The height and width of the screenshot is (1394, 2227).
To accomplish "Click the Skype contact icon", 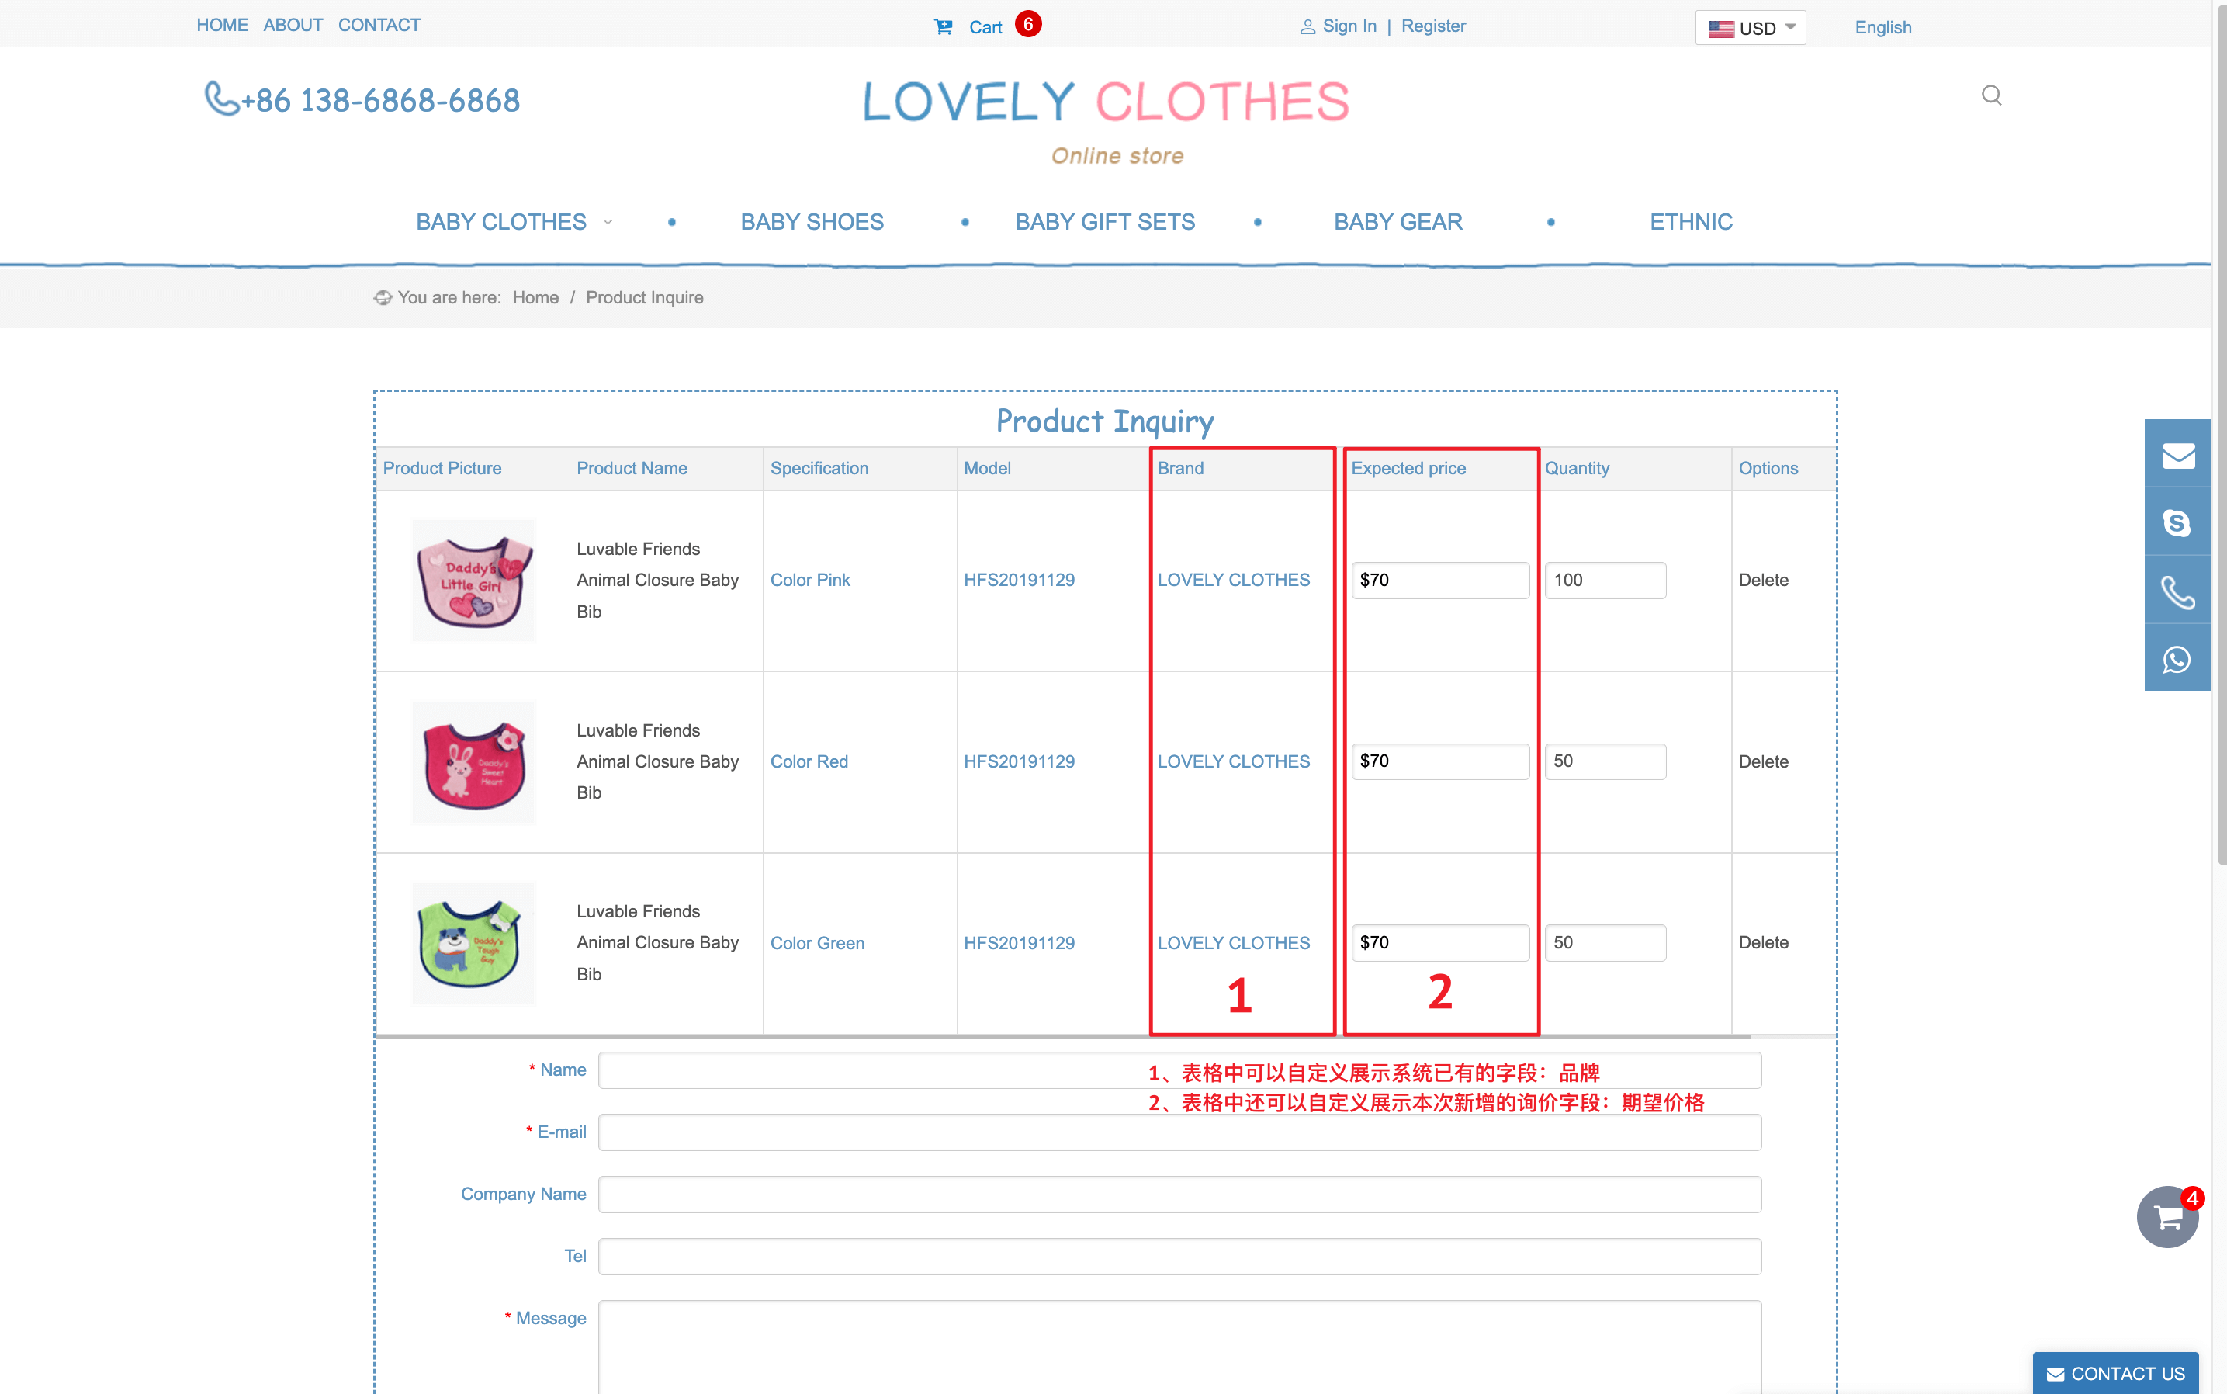I will (x=2177, y=523).
